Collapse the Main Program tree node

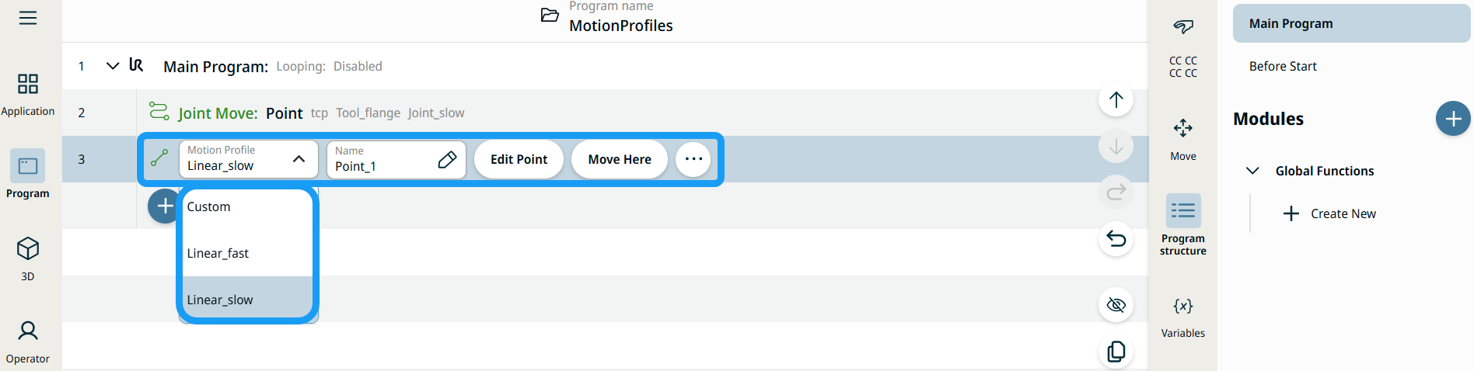coord(113,66)
